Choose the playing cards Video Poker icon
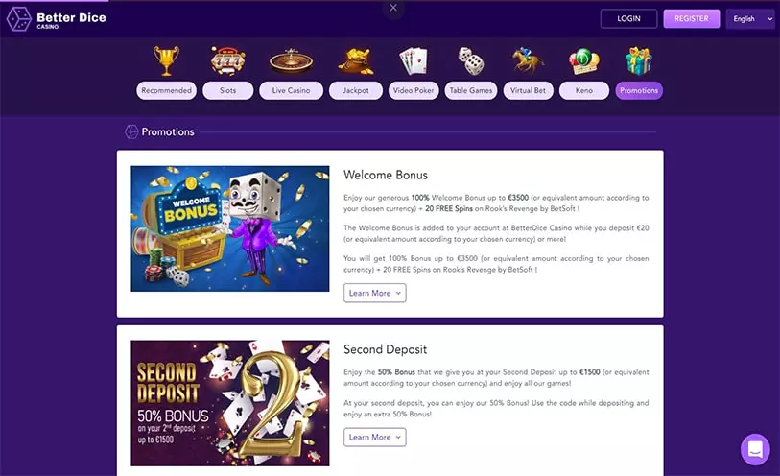780x476 pixels. (414, 61)
